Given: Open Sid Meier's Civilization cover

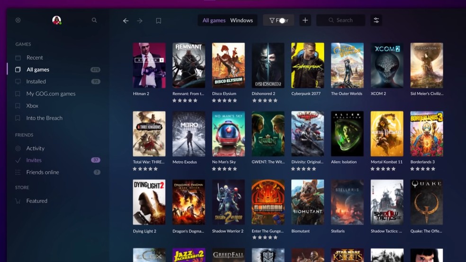Looking at the screenshot, I should 427,65.
